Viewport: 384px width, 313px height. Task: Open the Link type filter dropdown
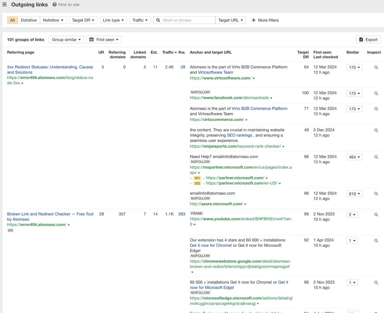pos(113,20)
